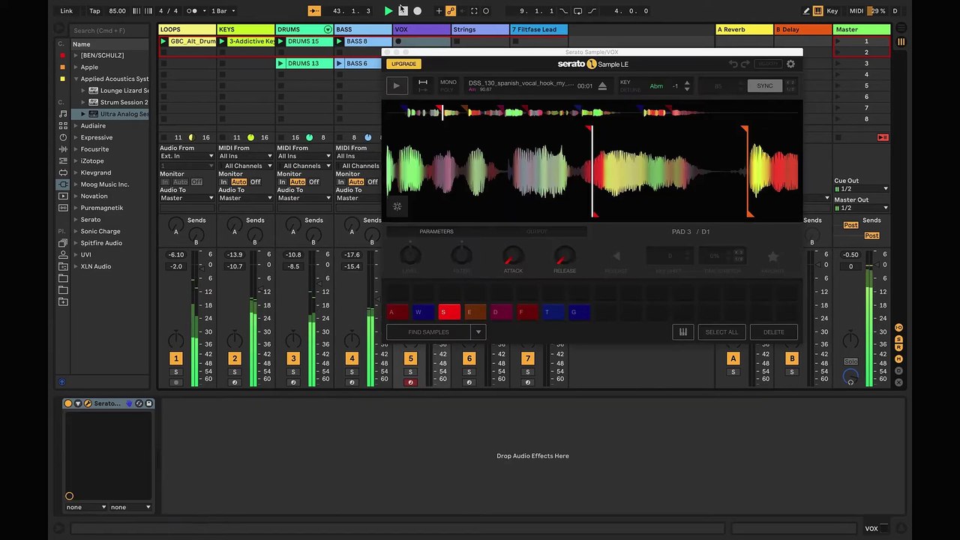Toggle the device activator on Serato device

coord(68,403)
